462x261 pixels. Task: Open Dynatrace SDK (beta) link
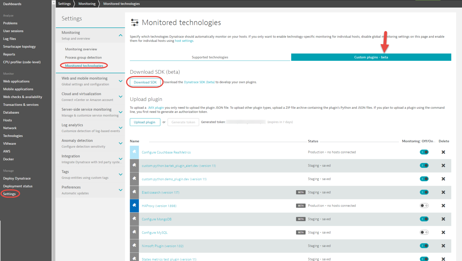[x=199, y=82]
